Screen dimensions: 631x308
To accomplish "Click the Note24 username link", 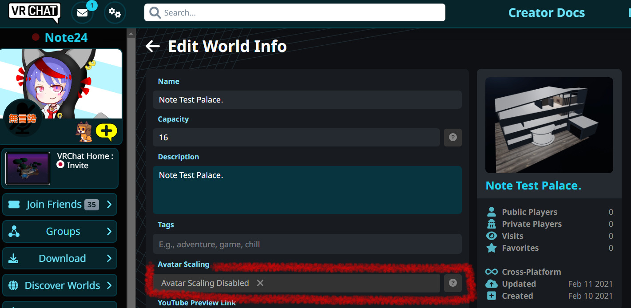I will [66, 38].
